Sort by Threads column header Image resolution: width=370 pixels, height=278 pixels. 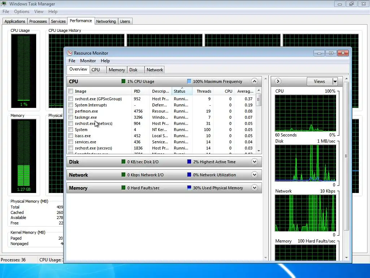click(x=203, y=91)
